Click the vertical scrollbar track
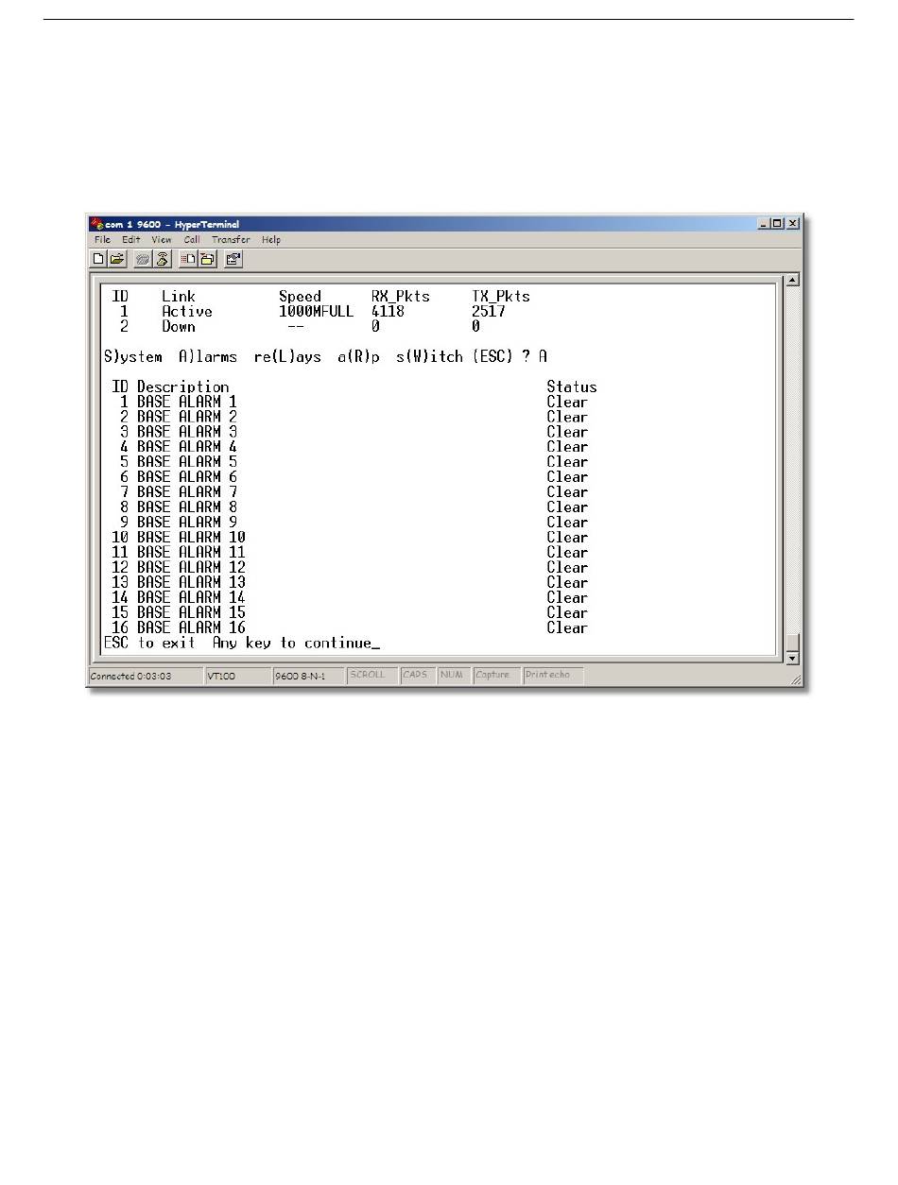The width and height of the screenshot is (898, 1185). click(792, 454)
